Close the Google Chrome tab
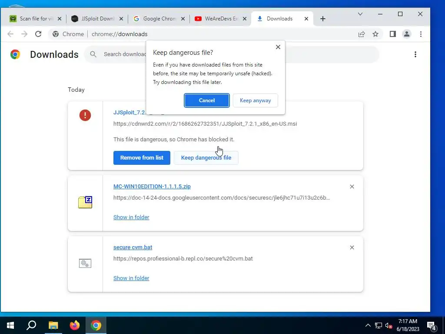 tap(183, 19)
